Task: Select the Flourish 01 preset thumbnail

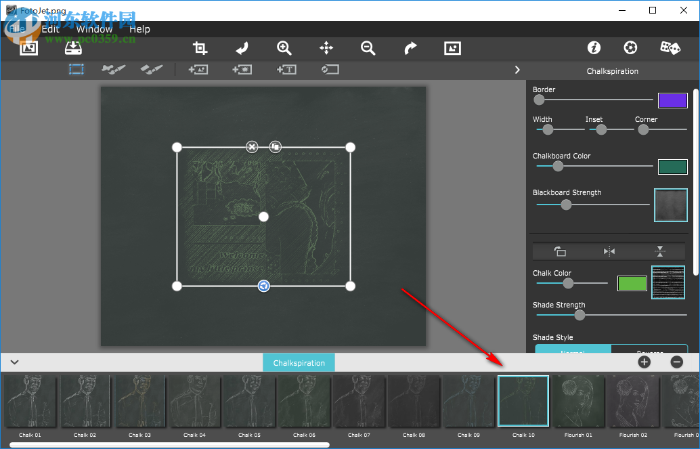Action: 578,402
